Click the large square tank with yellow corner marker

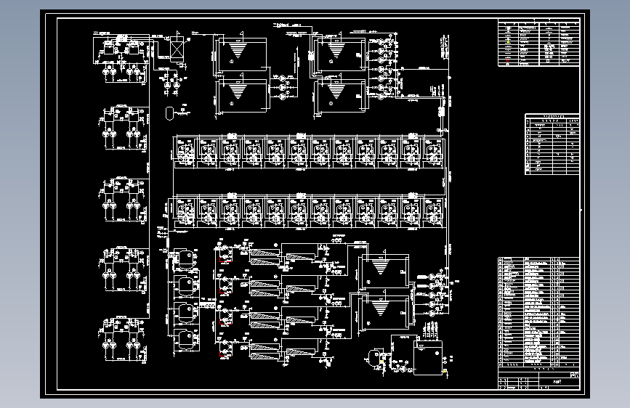(x=428, y=358)
